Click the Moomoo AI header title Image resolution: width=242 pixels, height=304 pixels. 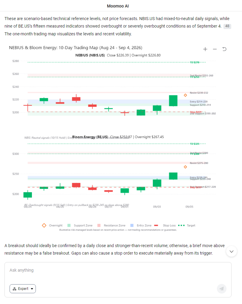coord(118,6)
